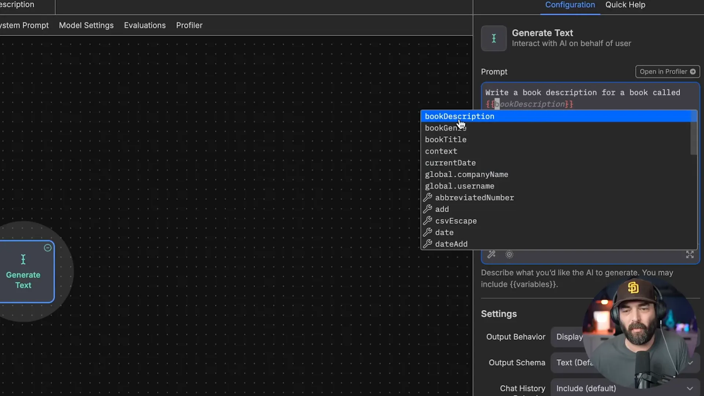Click the date function wrench icon
The height and width of the screenshot is (396, 704).
428,232
